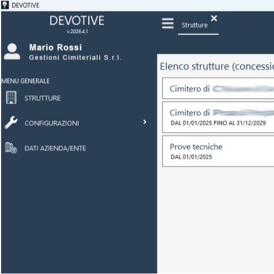Open DATI AZIENDA/ENTE menu item
Image resolution: width=274 pixels, height=274 pixels.
coord(55,149)
